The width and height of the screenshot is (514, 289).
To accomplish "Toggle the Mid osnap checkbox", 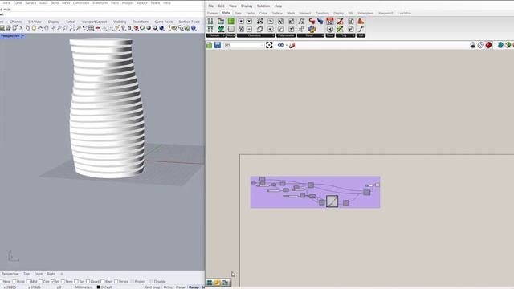I will [x=28, y=282].
